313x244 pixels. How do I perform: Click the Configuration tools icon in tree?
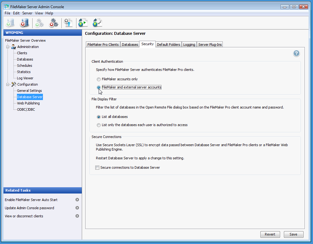click(x=13, y=84)
